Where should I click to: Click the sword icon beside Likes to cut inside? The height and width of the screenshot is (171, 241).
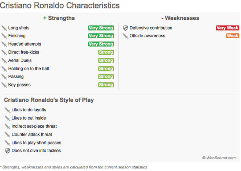tap(7, 118)
